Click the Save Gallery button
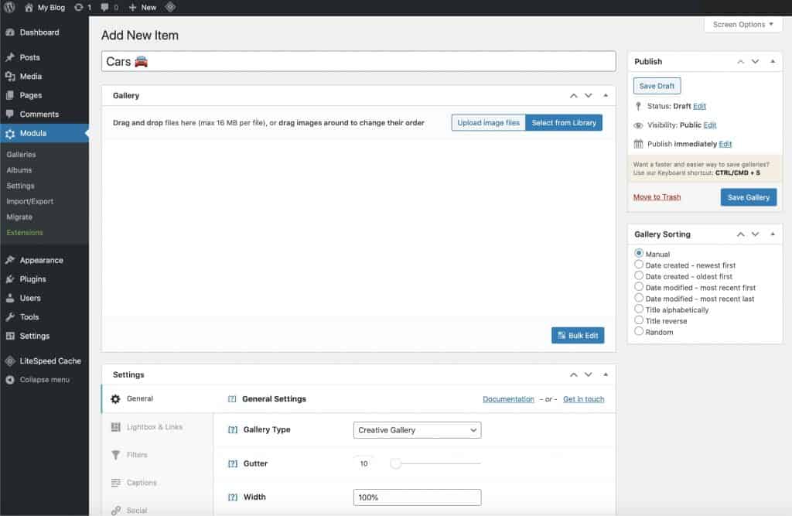Image resolution: width=792 pixels, height=516 pixels. 748,197
